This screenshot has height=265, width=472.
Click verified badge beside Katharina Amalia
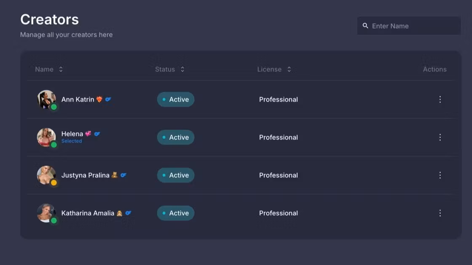(128, 213)
